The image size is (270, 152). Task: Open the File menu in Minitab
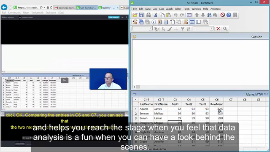point(135,9)
